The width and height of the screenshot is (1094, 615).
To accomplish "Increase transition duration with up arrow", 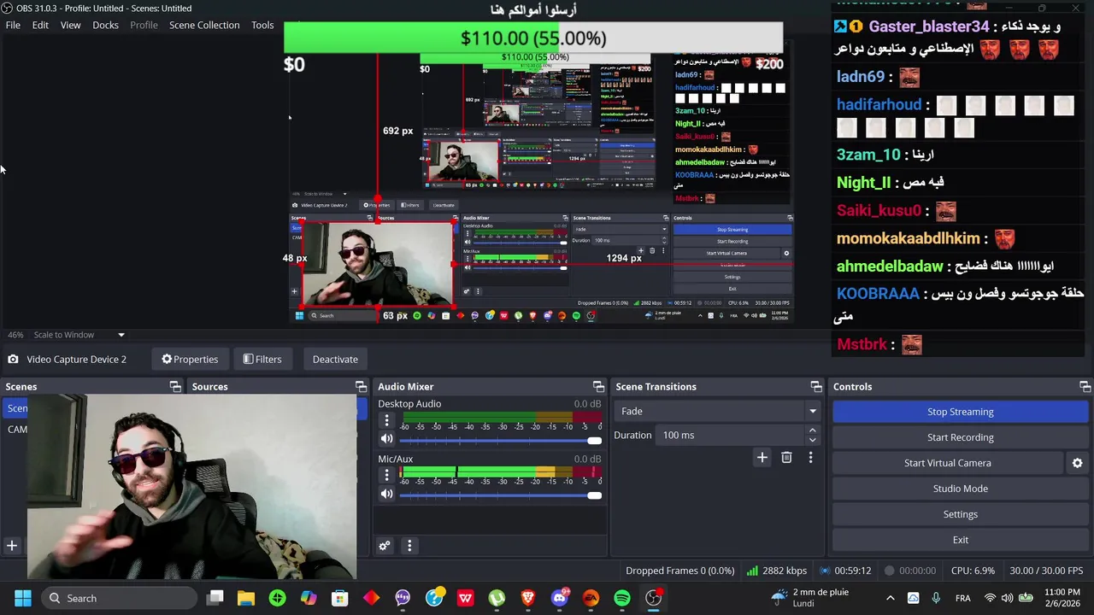I will [812, 430].
